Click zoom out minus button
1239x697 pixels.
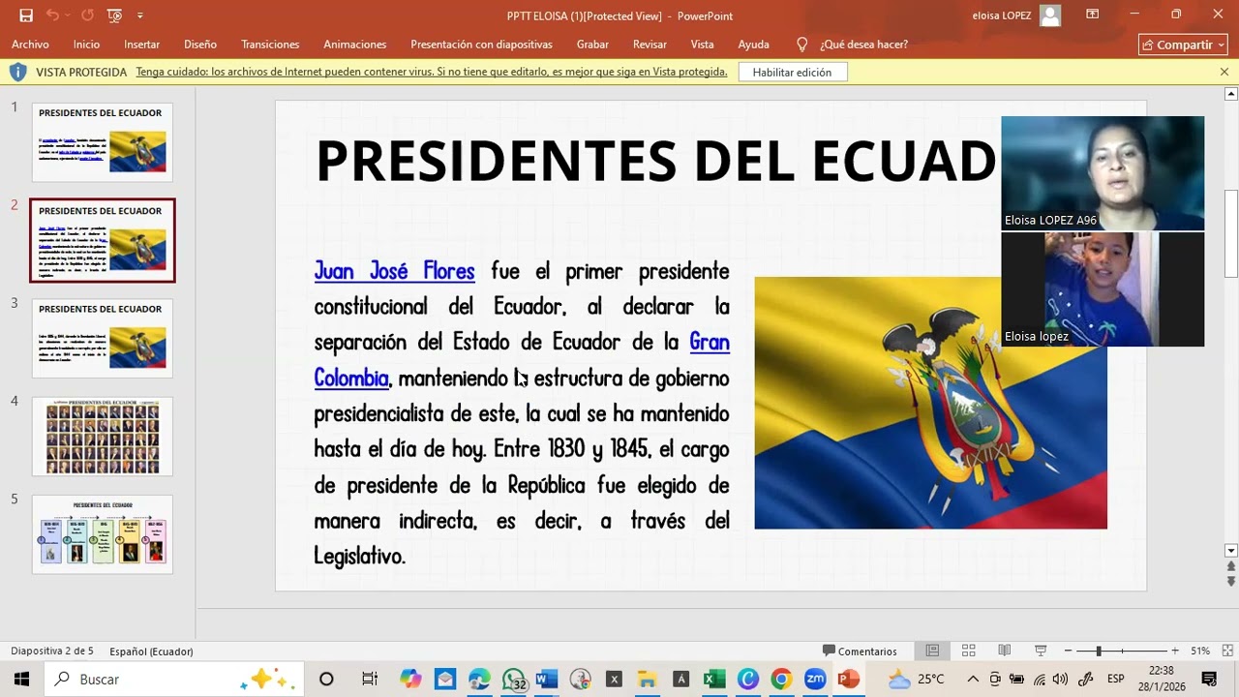pyautogui.click(x=1068, y=652)
